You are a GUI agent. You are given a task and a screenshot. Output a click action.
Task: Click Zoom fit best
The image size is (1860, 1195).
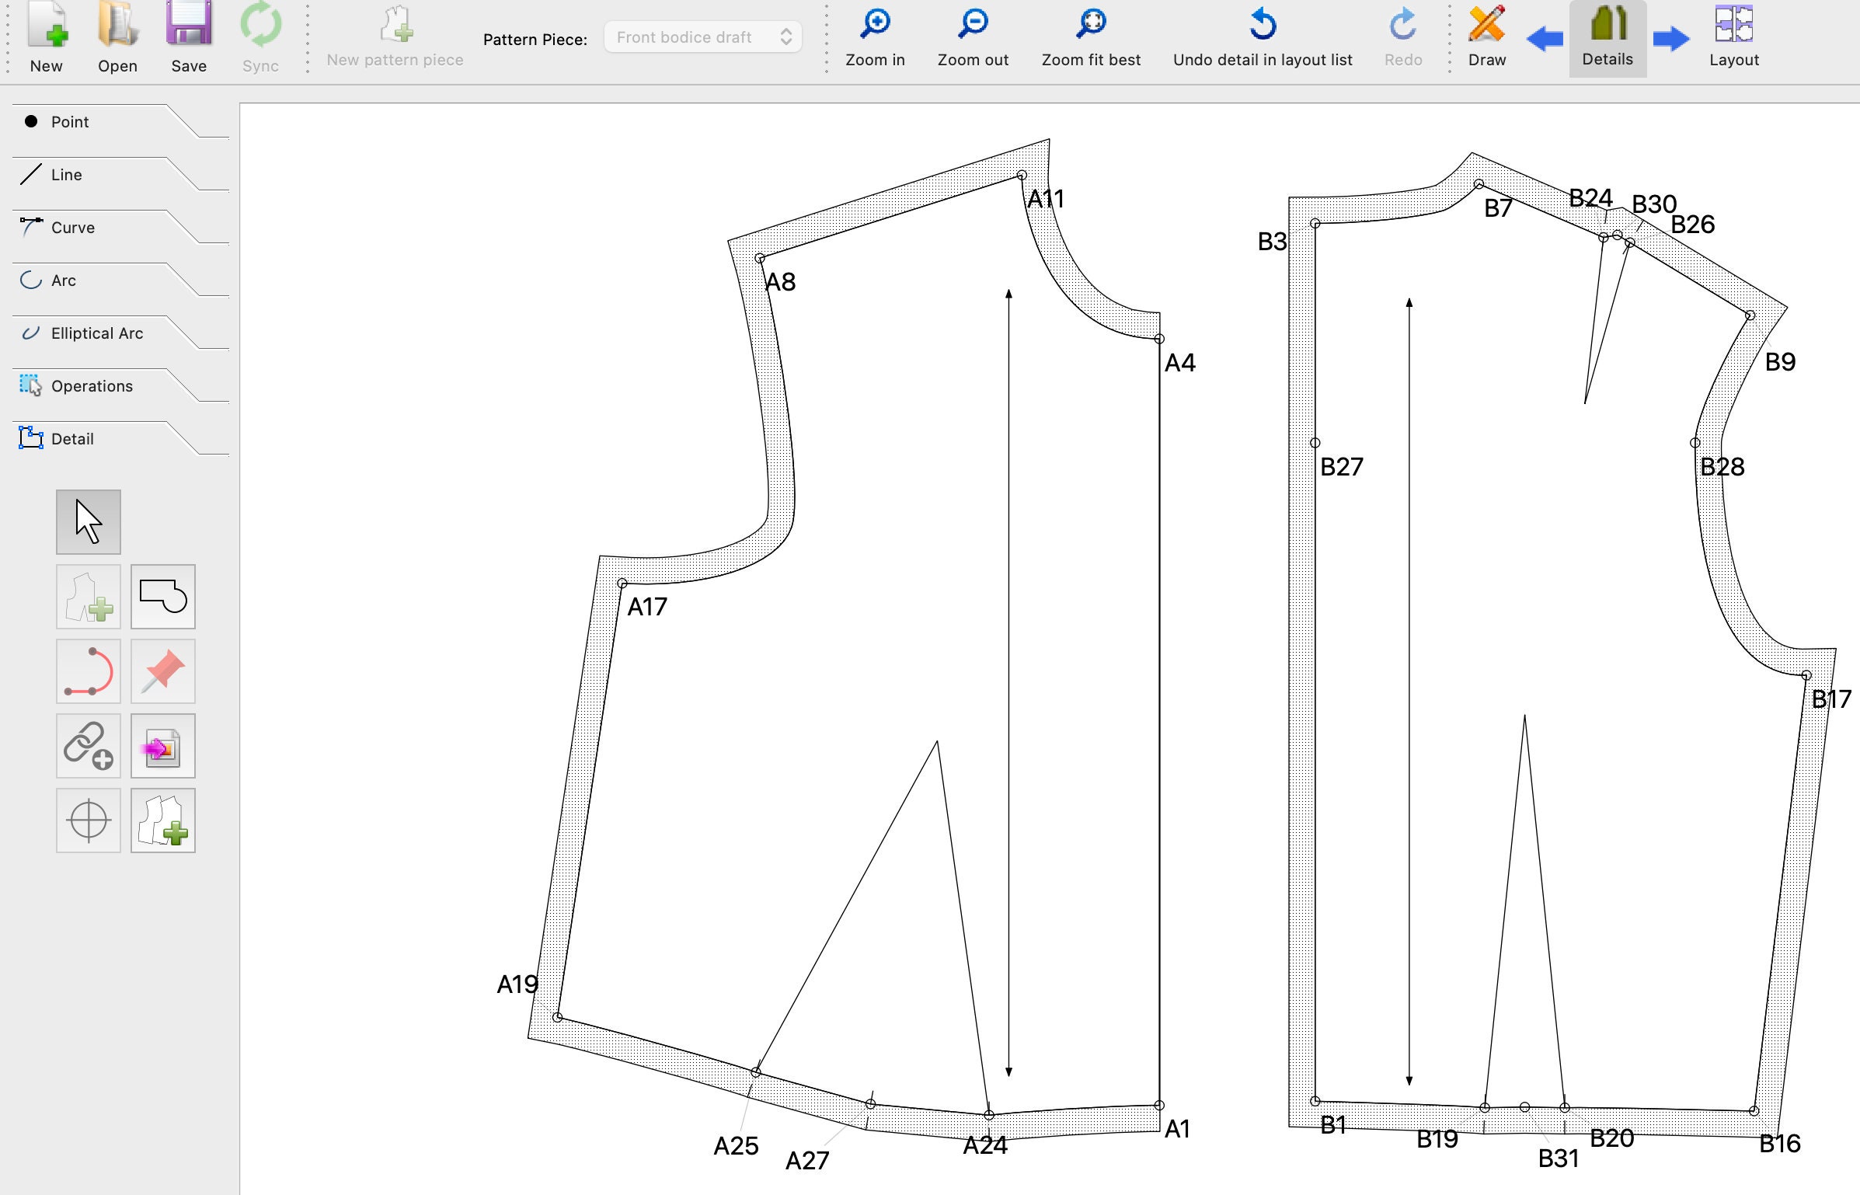tap(1091, 35)
